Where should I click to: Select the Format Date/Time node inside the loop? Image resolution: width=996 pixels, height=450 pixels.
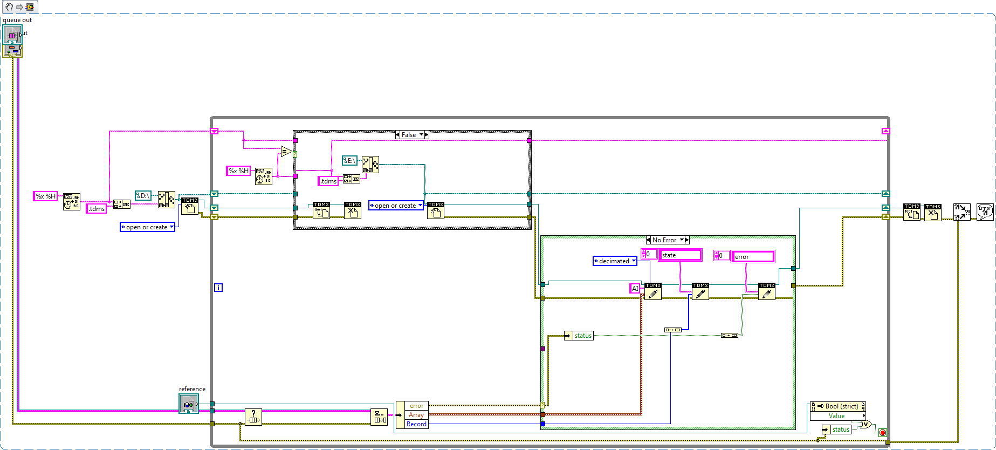[x=264, y=176]
